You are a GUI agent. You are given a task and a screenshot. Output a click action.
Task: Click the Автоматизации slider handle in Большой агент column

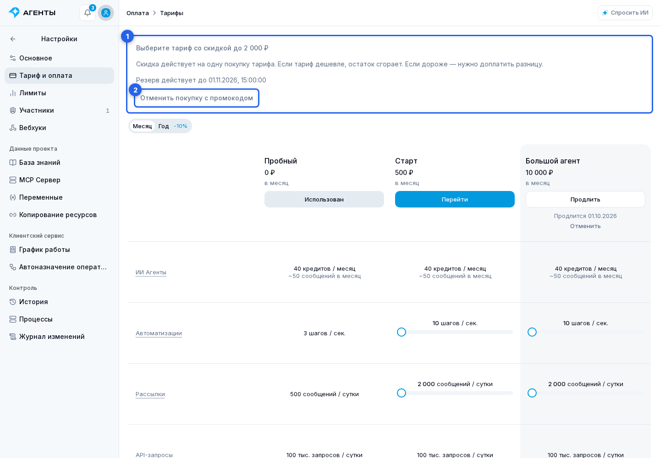coord(532,332)
